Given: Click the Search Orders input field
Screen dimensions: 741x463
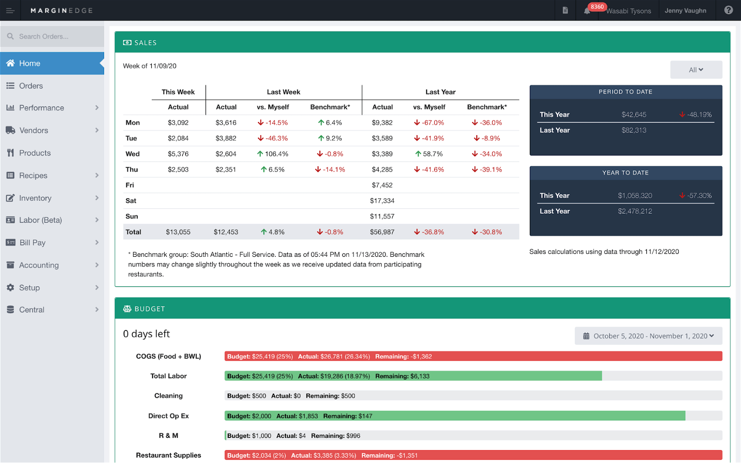Looking at the screenshot, I should pyautogui.click(x=52, y=36).
